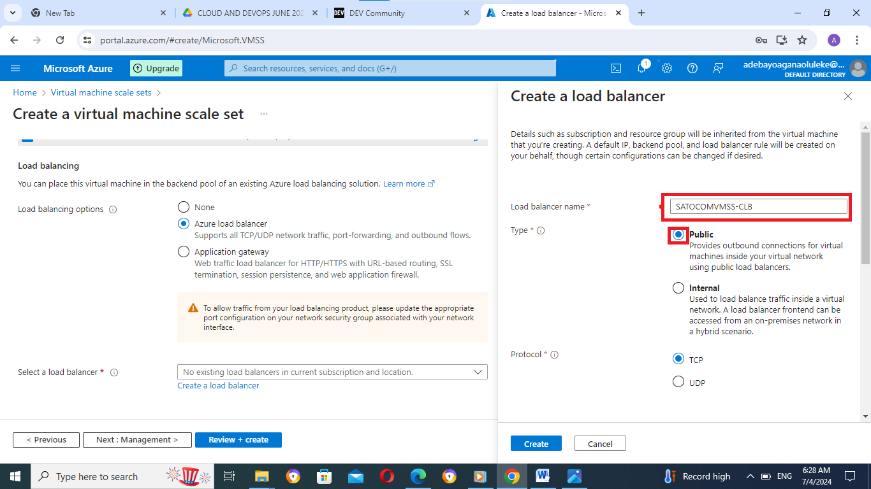Open a new browser tab
Screen dimensions: 871x489
coord(641,13)
